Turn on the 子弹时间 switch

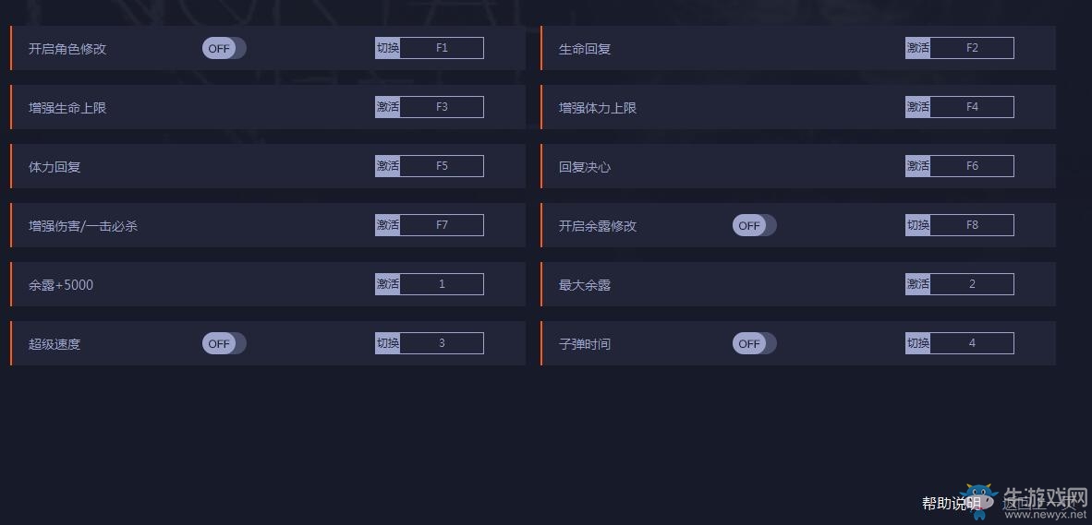pos(754,343)
